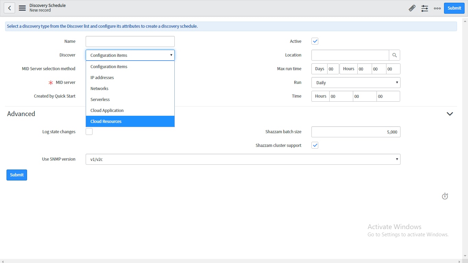
Task: Click the Discovery Schedule title text
Action: [48, 5]
